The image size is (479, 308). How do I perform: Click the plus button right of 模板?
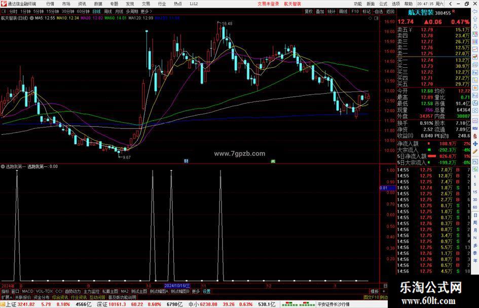(x=384, y=291)
